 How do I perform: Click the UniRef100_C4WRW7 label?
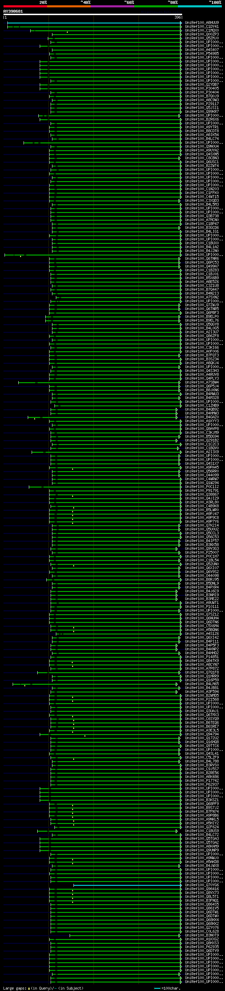(202, 479)
